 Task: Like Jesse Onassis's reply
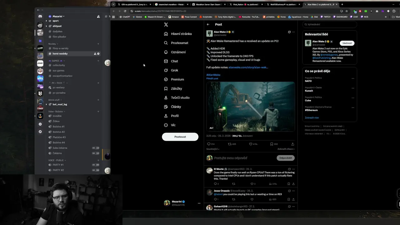pos(252,199)
